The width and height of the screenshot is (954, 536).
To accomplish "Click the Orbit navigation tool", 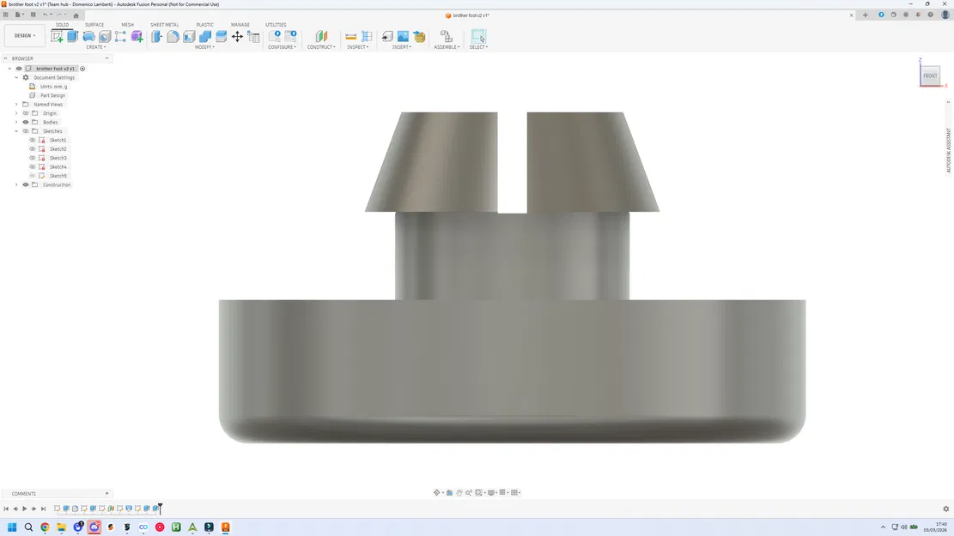I will (x=436, y=492).
